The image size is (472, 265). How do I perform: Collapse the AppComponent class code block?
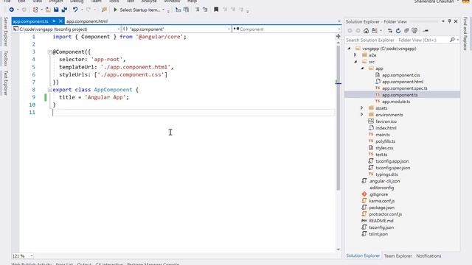point(49,90)
